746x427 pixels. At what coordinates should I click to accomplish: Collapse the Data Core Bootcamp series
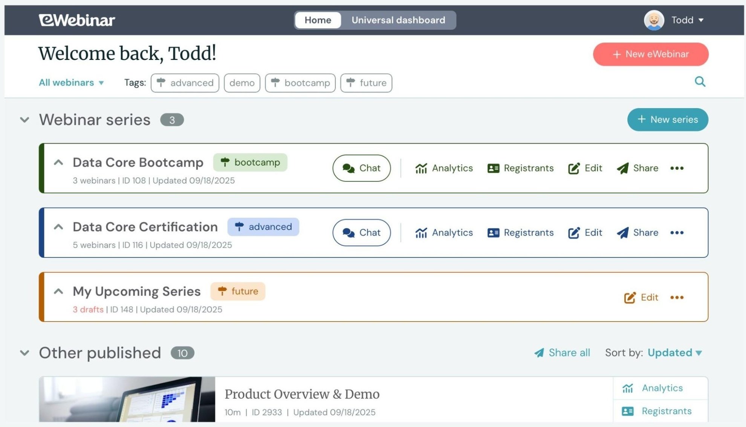click(58, 162)
